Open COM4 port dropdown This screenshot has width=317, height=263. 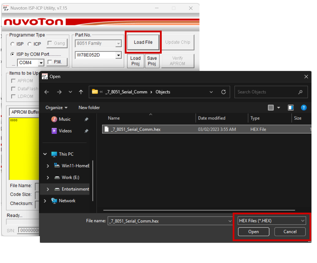[41, 63]
